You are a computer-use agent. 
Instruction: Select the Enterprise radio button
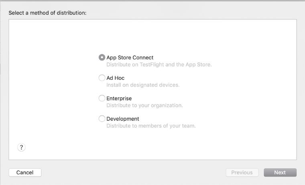tap(102, 98)
